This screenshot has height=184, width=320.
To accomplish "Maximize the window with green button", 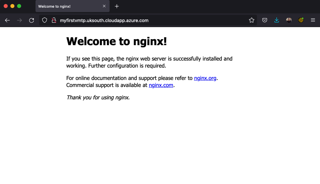I will point(19,6).
